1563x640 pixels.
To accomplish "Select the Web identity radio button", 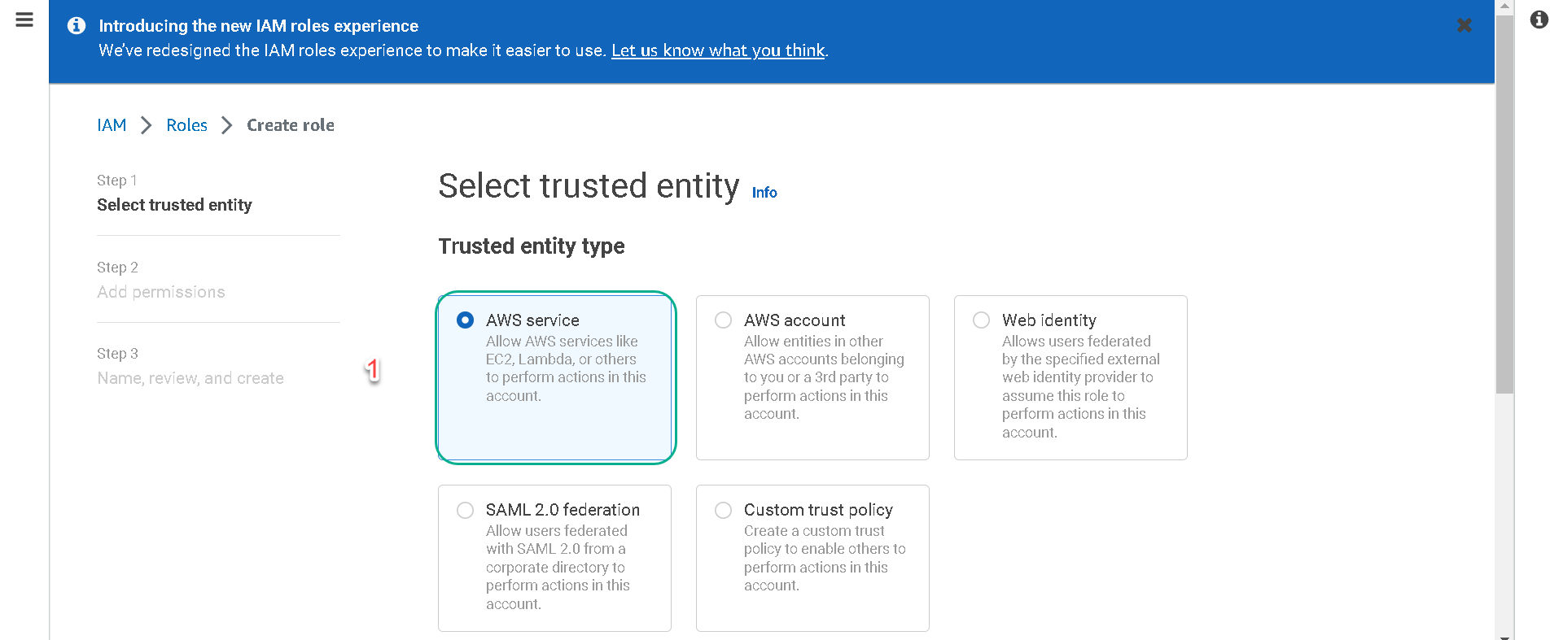I will click(981, 320).
